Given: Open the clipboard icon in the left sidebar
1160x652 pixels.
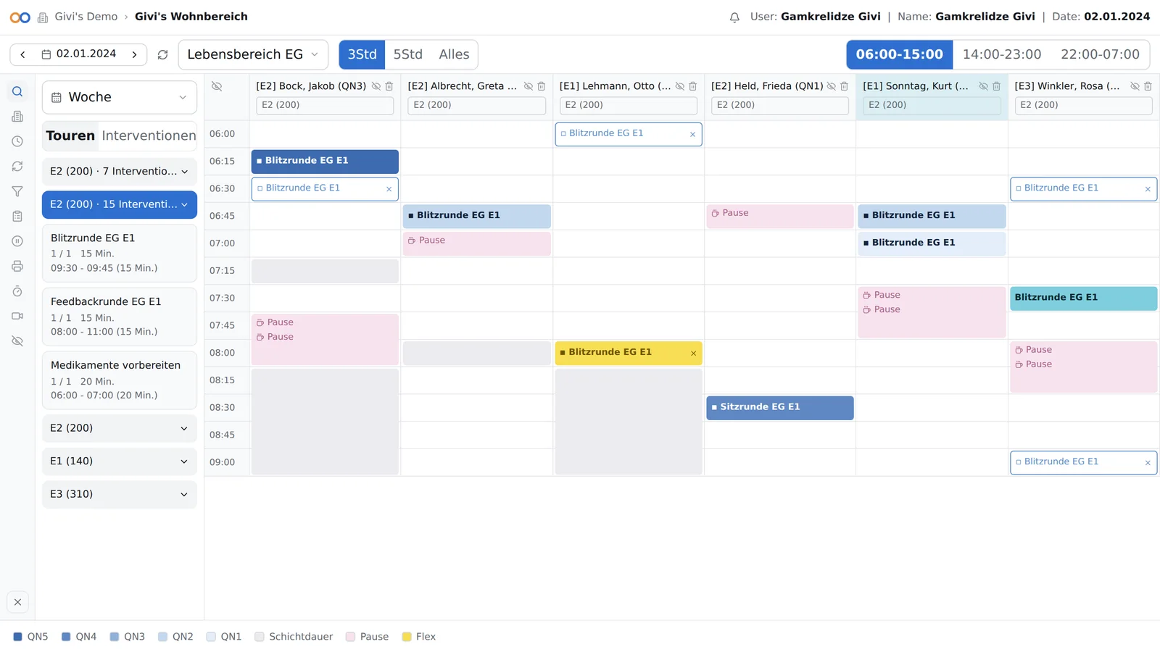Looking at the screenshot, I should [17, 217].
